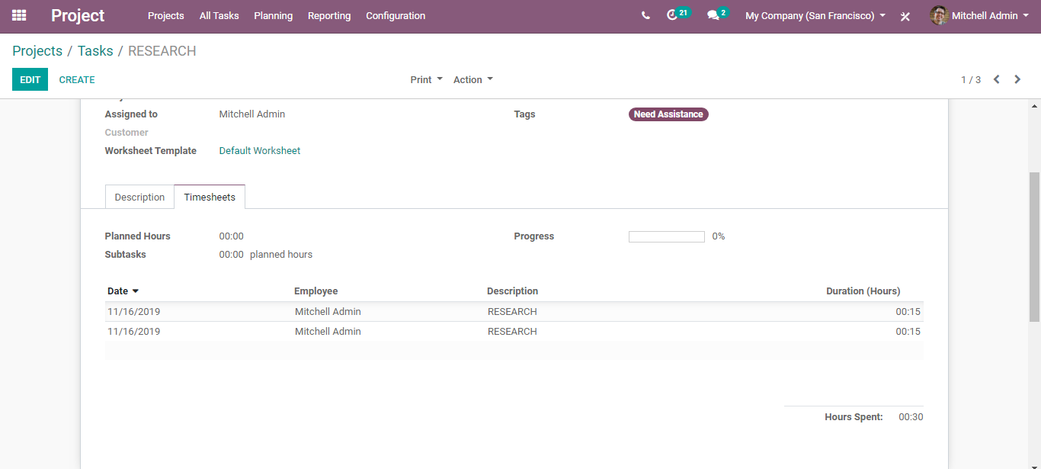Open Mitchell Admin user menu
This screenshot has height=469, width=1041.
(979, 15)
